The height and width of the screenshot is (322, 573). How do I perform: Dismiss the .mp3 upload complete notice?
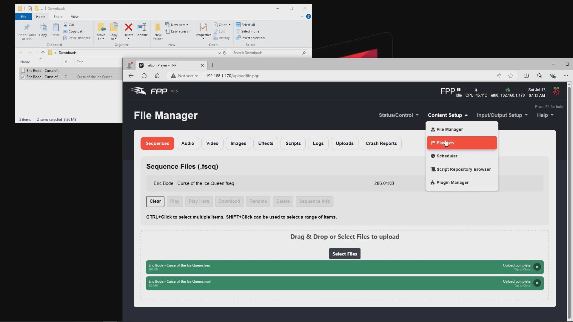(x=537, y=283)
